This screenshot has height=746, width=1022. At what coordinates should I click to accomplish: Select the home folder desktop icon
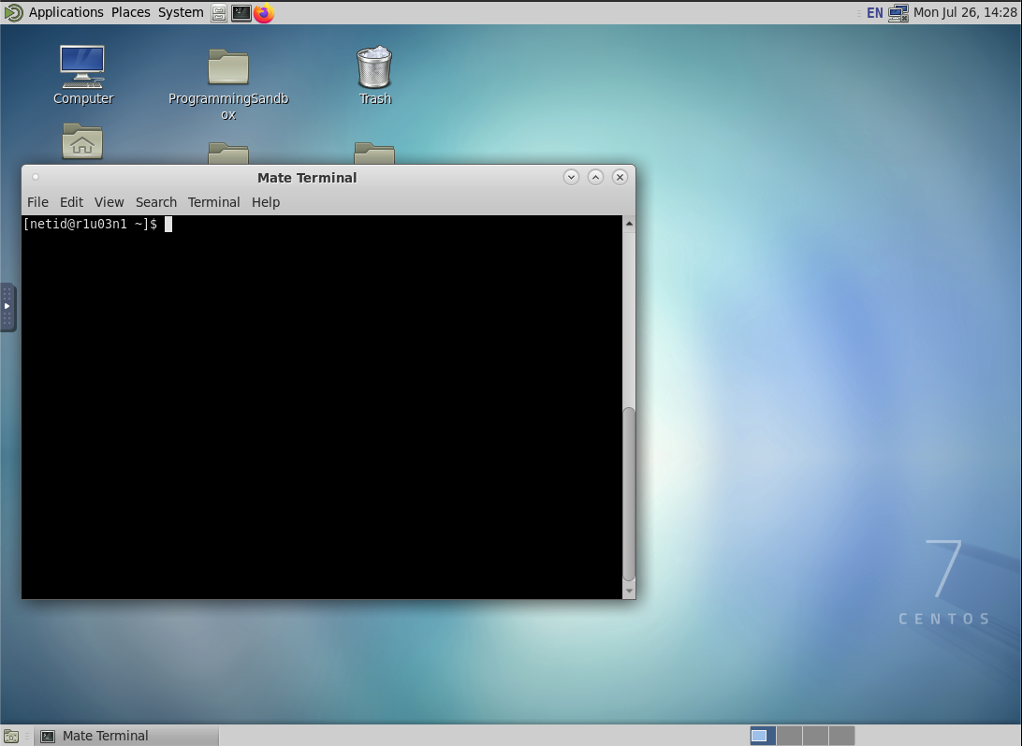82,140
